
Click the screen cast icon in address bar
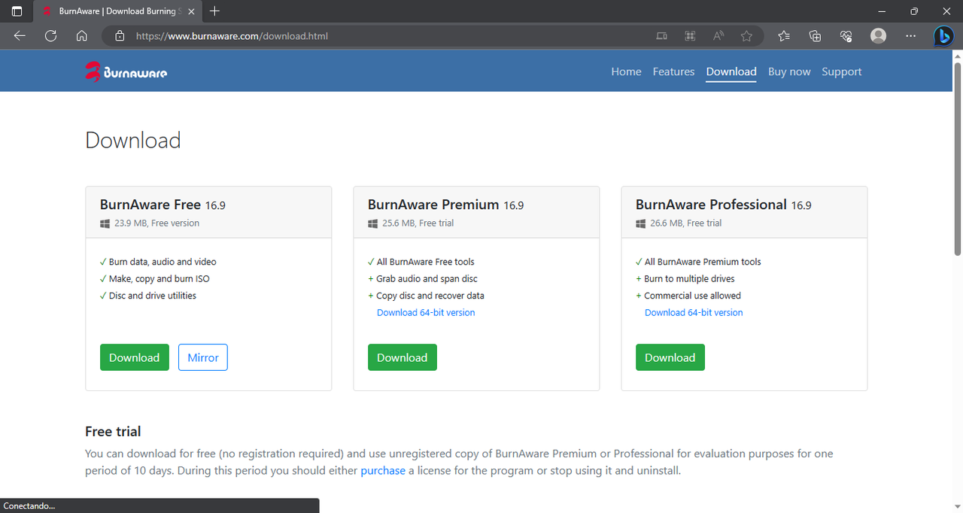[661, 35]
